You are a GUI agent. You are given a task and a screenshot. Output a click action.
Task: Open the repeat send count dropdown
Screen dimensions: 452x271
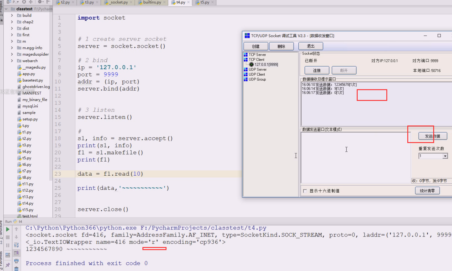(445, 156)
